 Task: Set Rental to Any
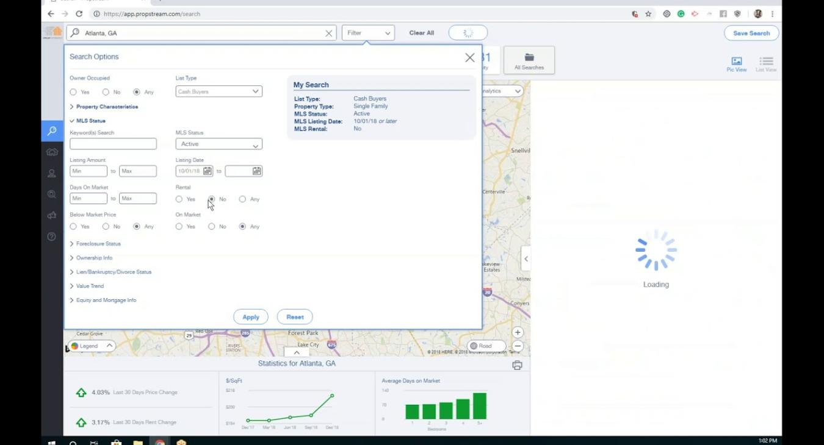(242, 199)
